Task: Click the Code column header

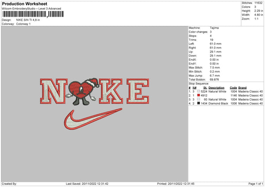Action: point(233,88)
